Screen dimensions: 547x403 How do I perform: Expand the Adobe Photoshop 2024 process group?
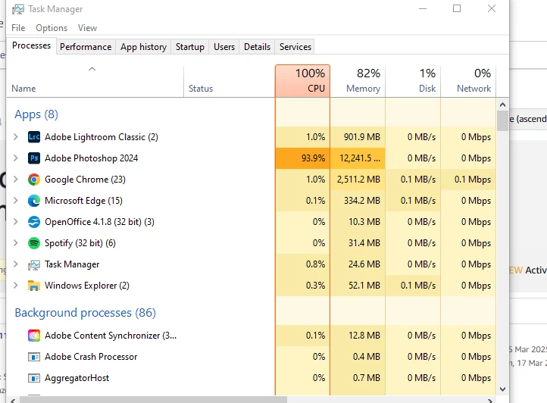tap(16, 158)
